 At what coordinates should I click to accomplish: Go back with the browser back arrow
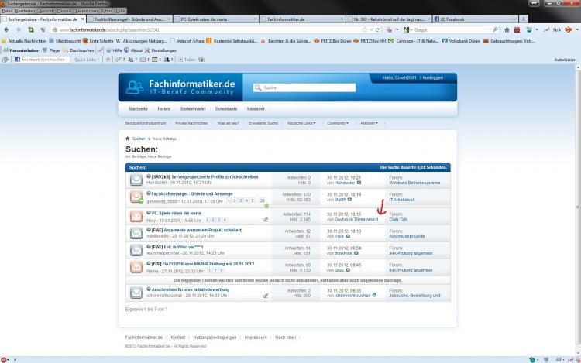6,29
